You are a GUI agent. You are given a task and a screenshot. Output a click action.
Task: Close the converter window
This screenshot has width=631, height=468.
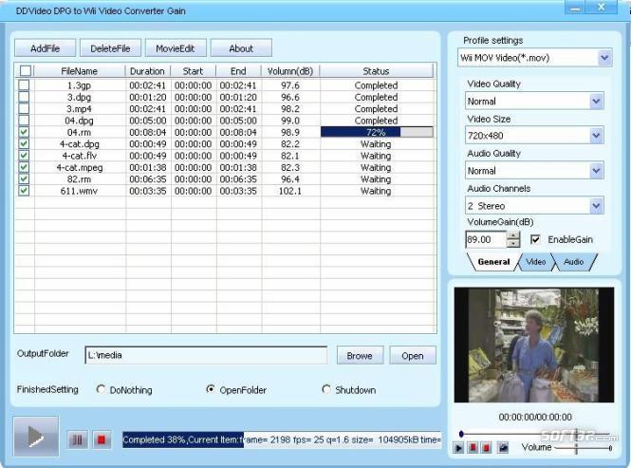[x=602, y=8]
